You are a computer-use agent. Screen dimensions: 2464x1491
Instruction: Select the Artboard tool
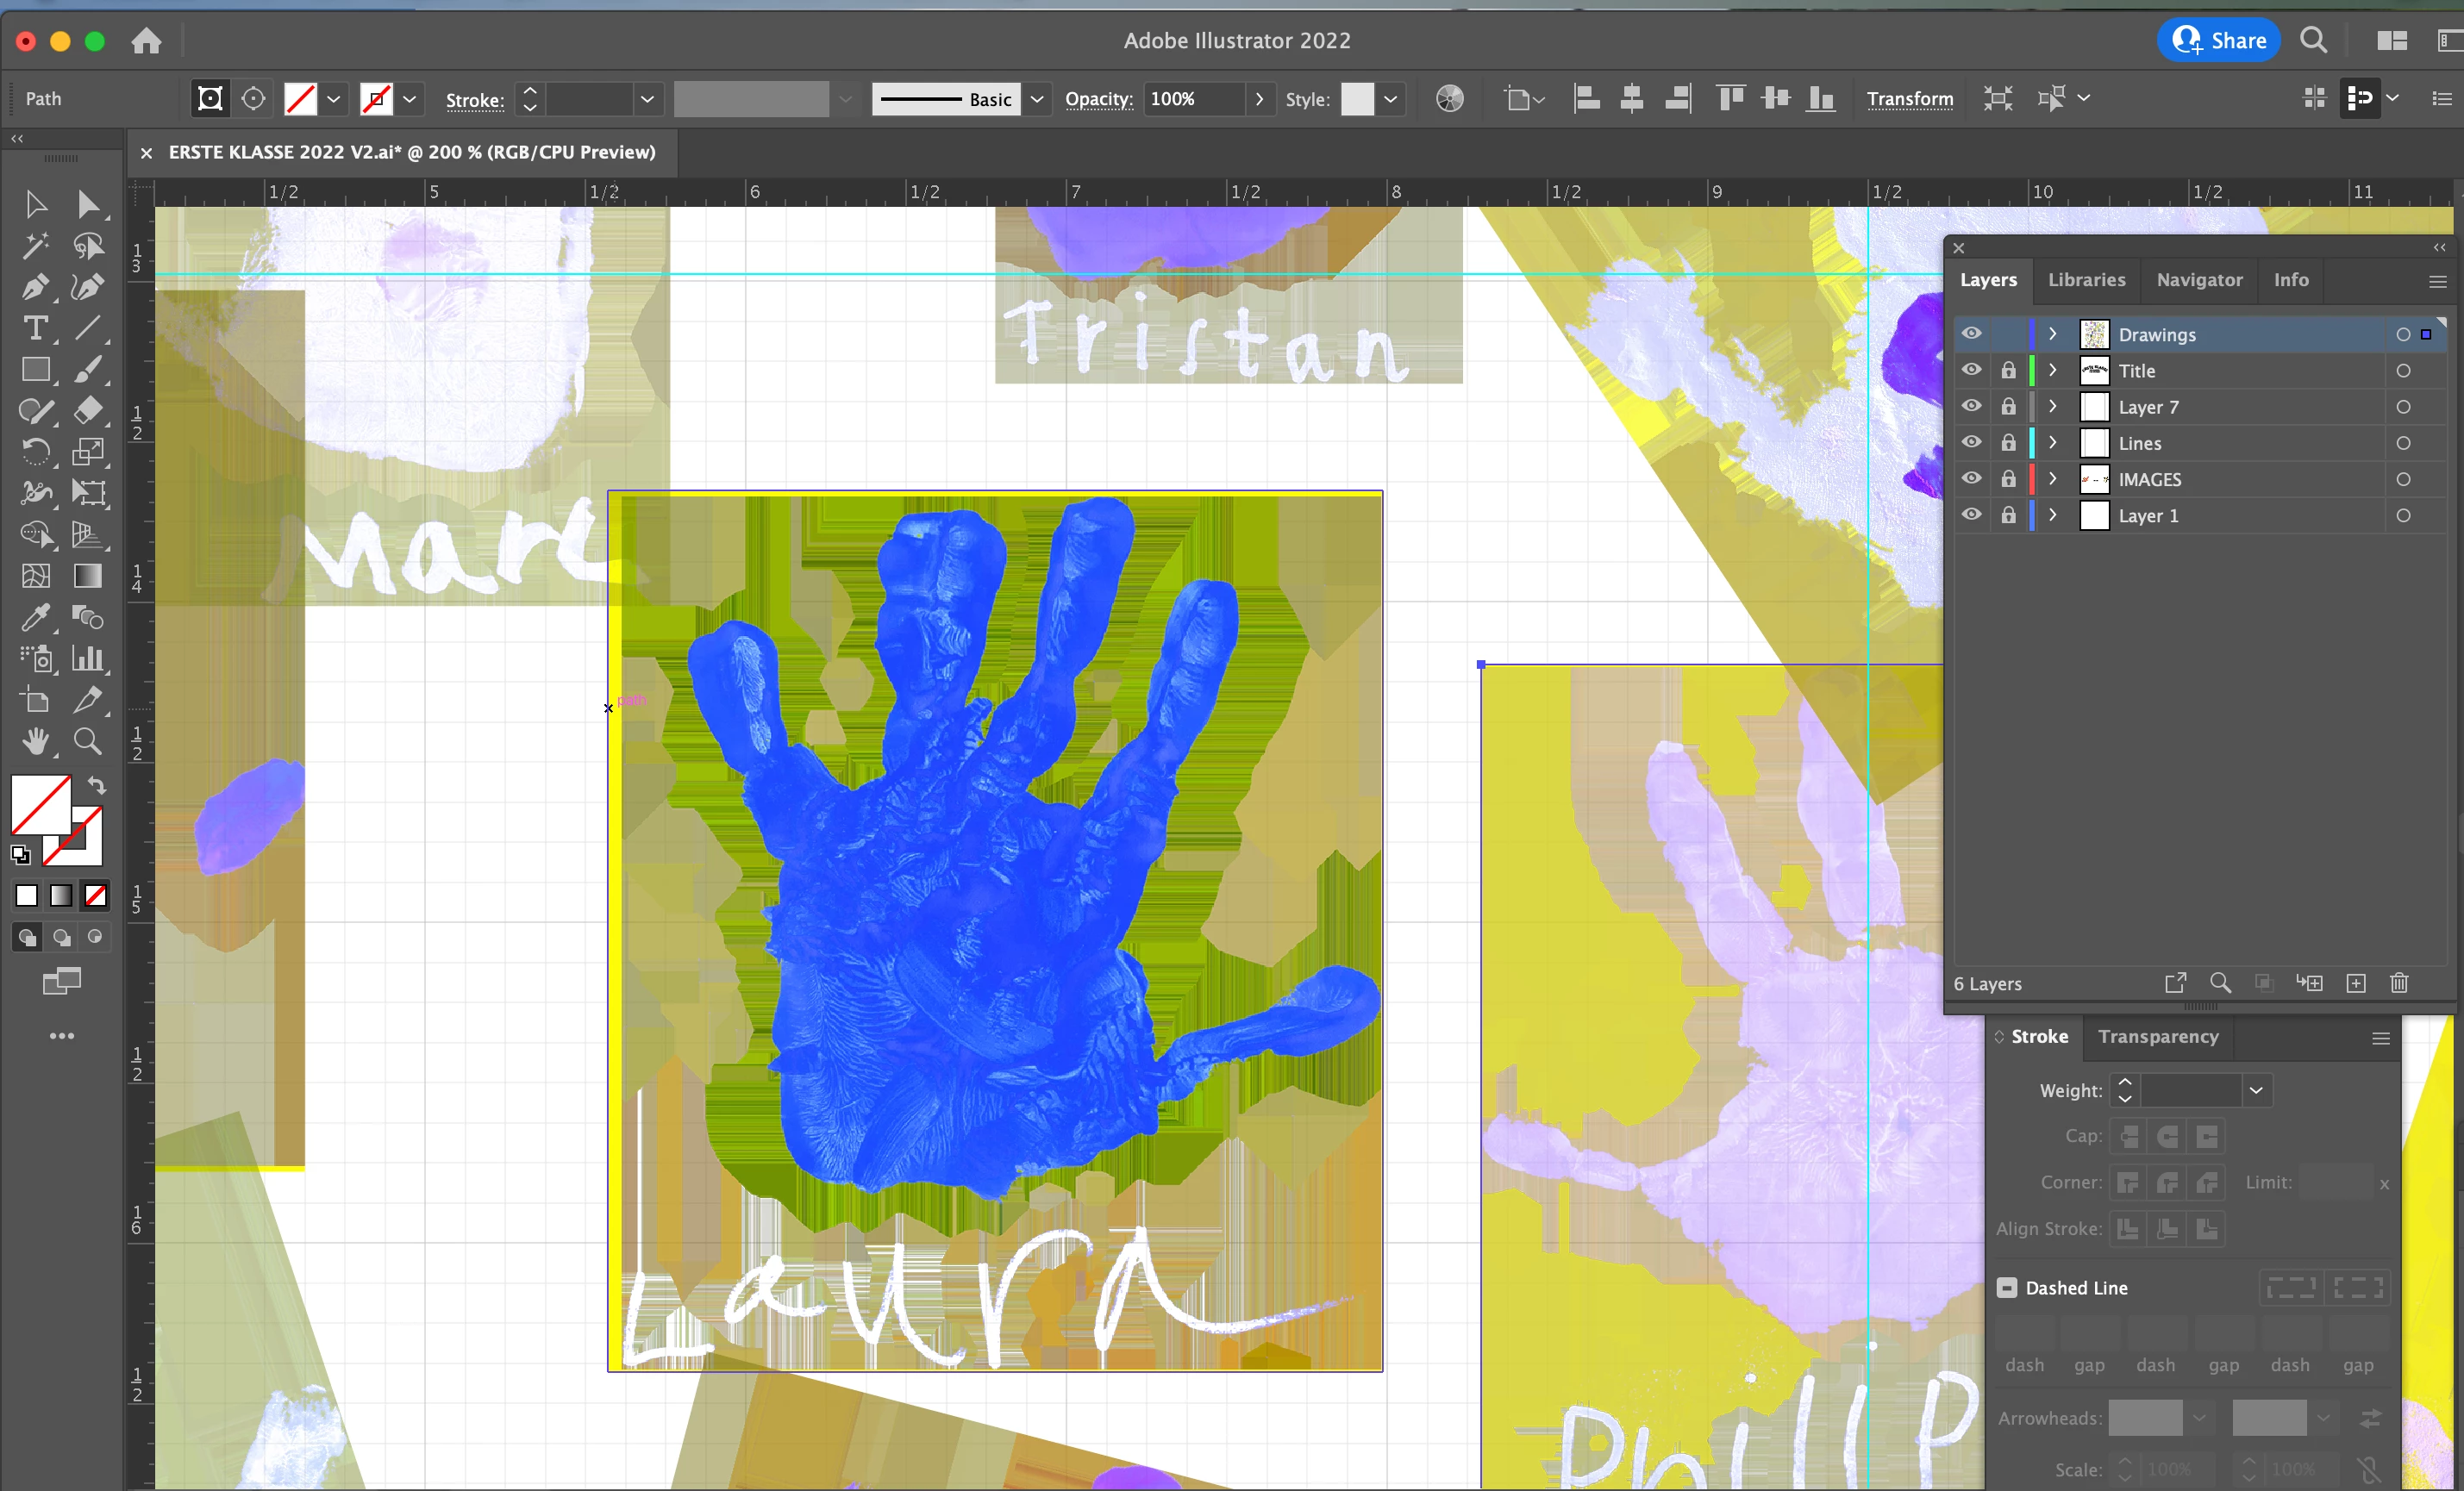pos(35,701)
